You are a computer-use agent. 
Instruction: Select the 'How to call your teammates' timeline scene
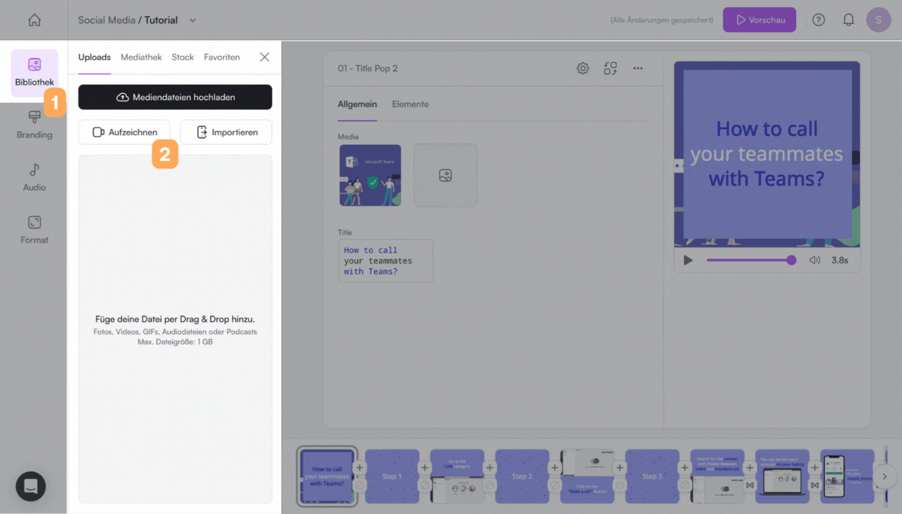pyautogui.click(x=327, y=476)
